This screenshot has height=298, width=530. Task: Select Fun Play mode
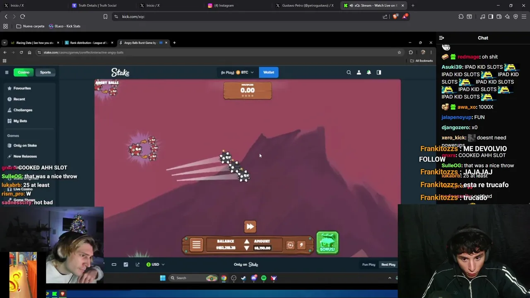(369, 264)
